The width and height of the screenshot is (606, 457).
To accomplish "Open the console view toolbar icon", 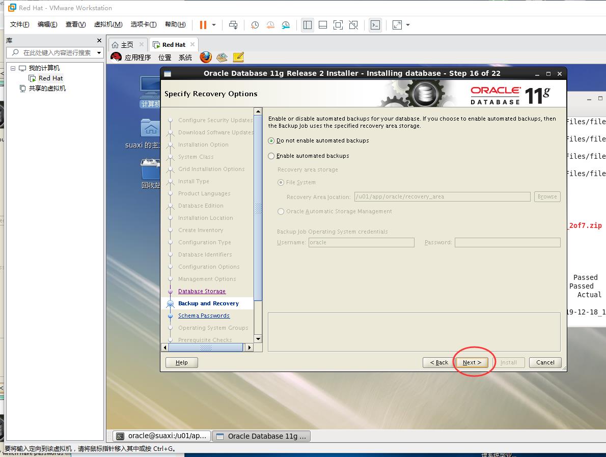I will click(375, 25).
